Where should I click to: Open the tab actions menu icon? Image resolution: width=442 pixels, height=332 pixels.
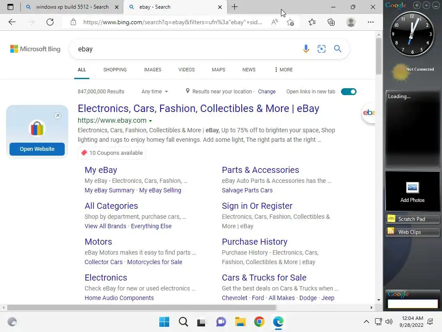coord(10,7)
